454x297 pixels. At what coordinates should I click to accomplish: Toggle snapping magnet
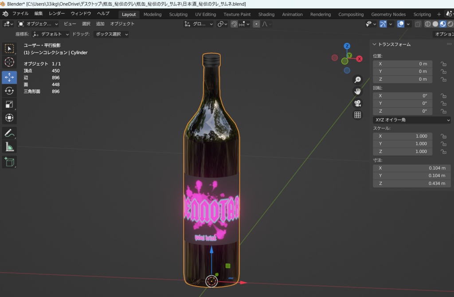coord(234,24)
